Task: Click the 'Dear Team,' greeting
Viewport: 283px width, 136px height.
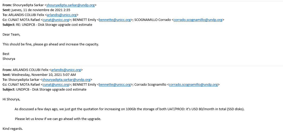Action: coord(11,35)
